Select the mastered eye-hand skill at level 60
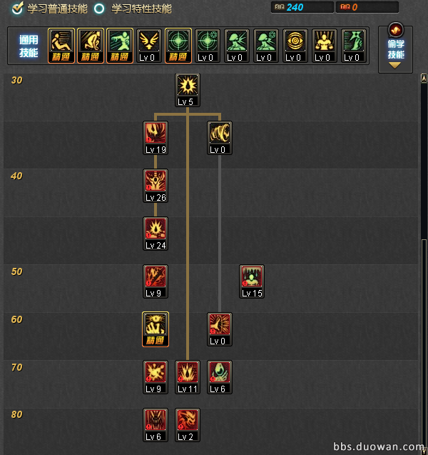 pyautogui.click(x=156, y=329)
